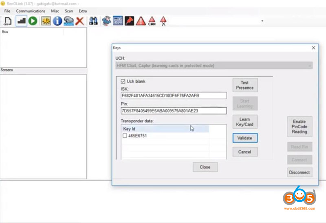Click the red X toolbar icon
Viewport: 326px width, 223px height.
(x=80, y=20)
